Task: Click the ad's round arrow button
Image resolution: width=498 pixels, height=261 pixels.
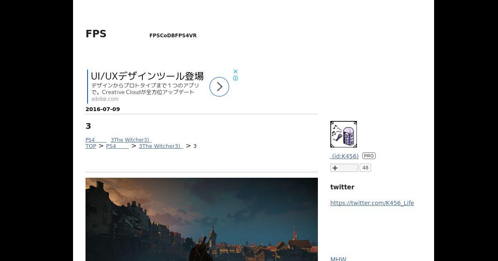Action: tap(219, 87)
